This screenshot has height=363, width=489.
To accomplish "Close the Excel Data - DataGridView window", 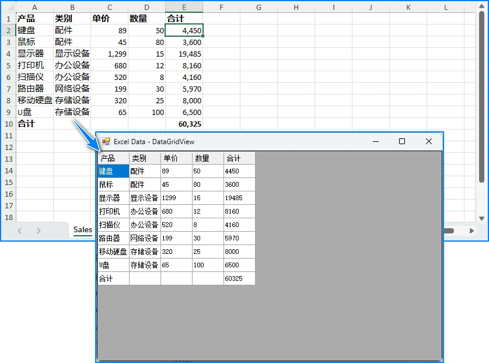I will [x=429, y=142].
